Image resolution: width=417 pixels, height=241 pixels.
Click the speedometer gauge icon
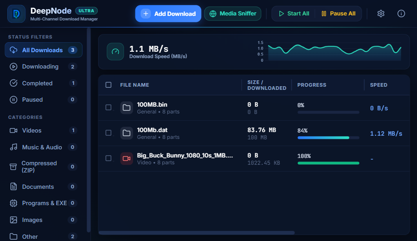coord(115,52)
